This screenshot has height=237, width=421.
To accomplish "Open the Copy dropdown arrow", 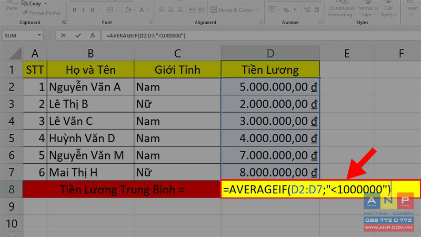I will tap(46, 4).
